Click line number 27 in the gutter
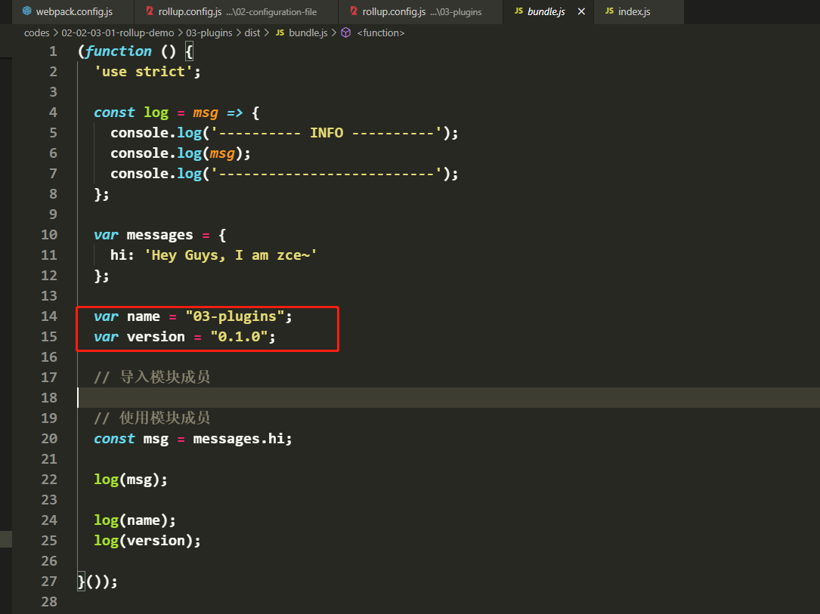This screenshot has height=614, width=820. [x=49, y=581]
